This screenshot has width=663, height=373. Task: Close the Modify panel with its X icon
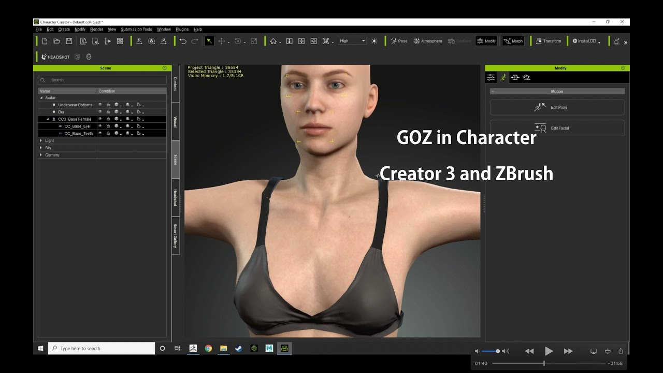(x=623, y=68)
